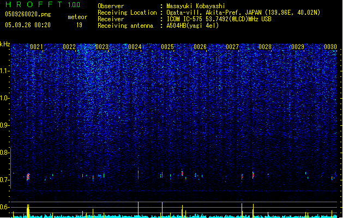343x218 pixels.
Task: Click the Receiving Location label
Action: point(127,13)
